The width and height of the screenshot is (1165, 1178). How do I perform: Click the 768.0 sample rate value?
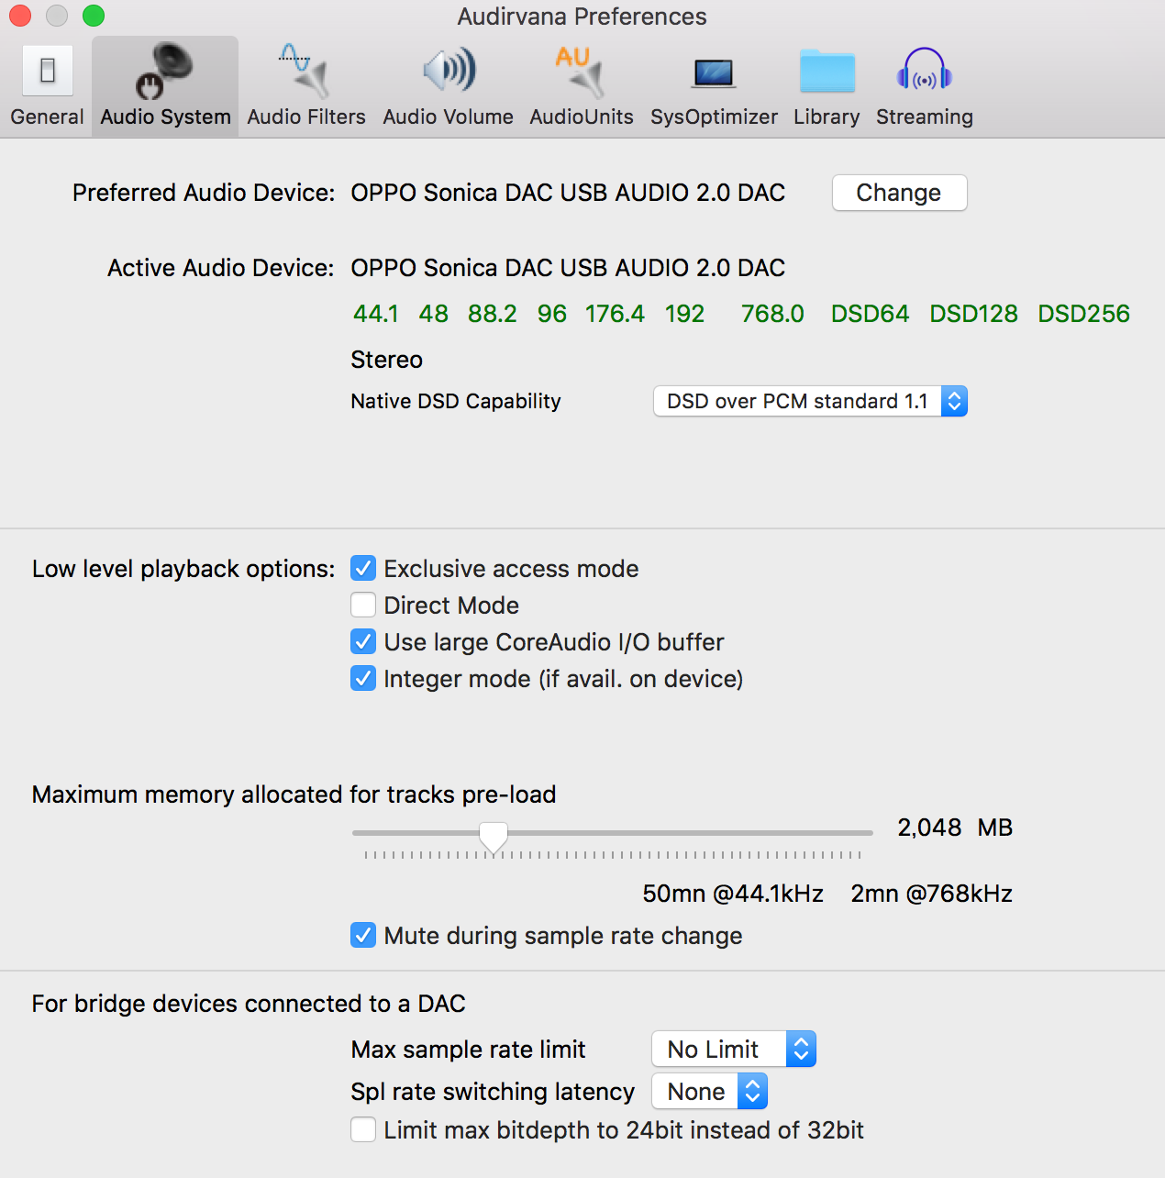pos(772,314)
